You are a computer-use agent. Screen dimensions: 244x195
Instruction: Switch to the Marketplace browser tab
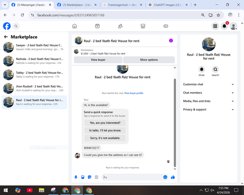coord(77,5)
